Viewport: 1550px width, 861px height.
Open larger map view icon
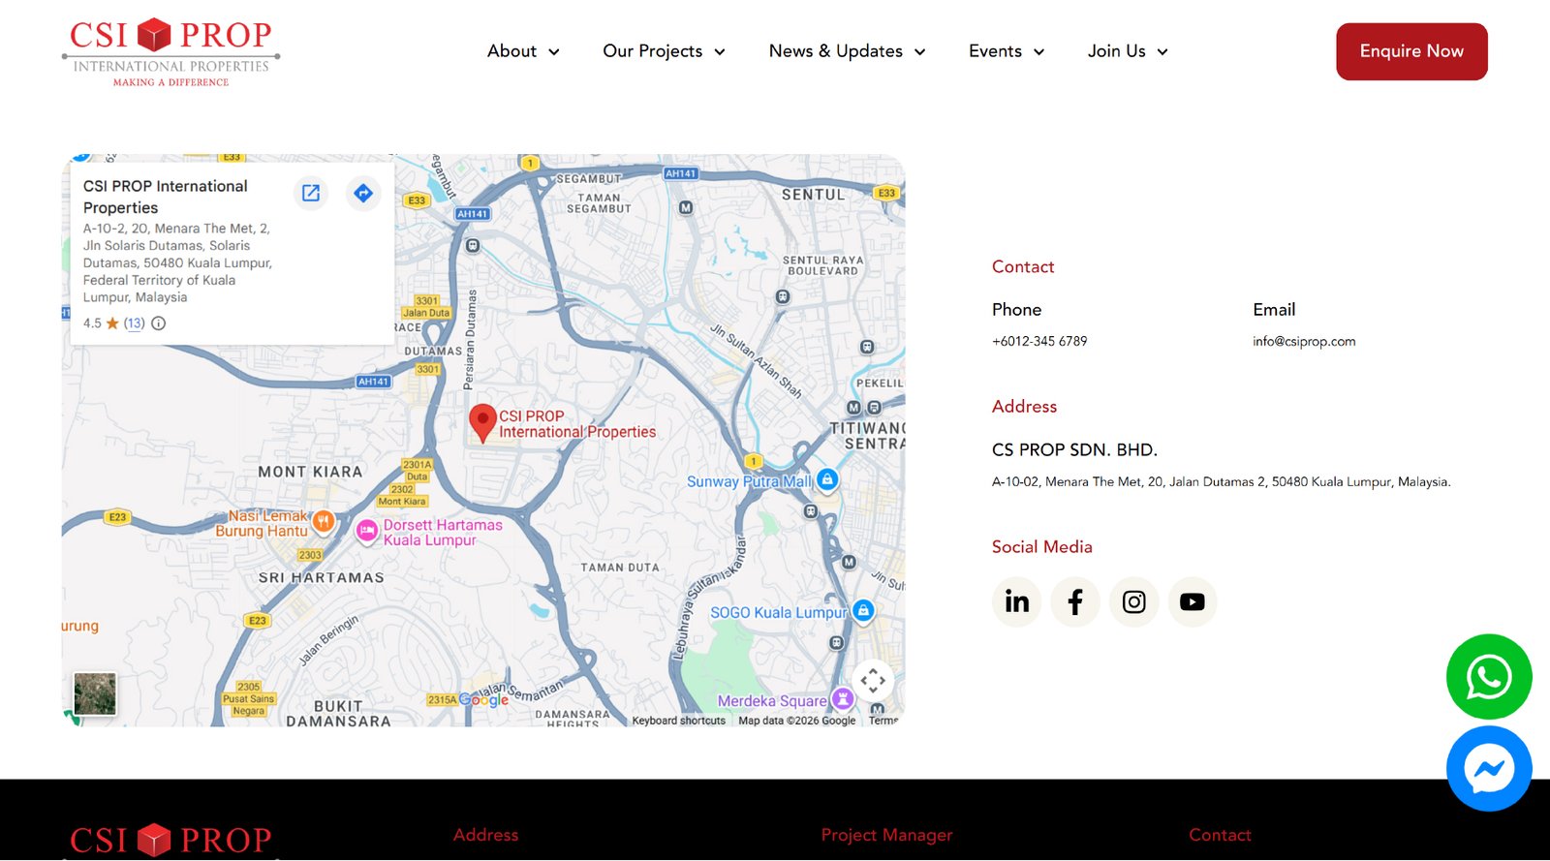[311, 193]
